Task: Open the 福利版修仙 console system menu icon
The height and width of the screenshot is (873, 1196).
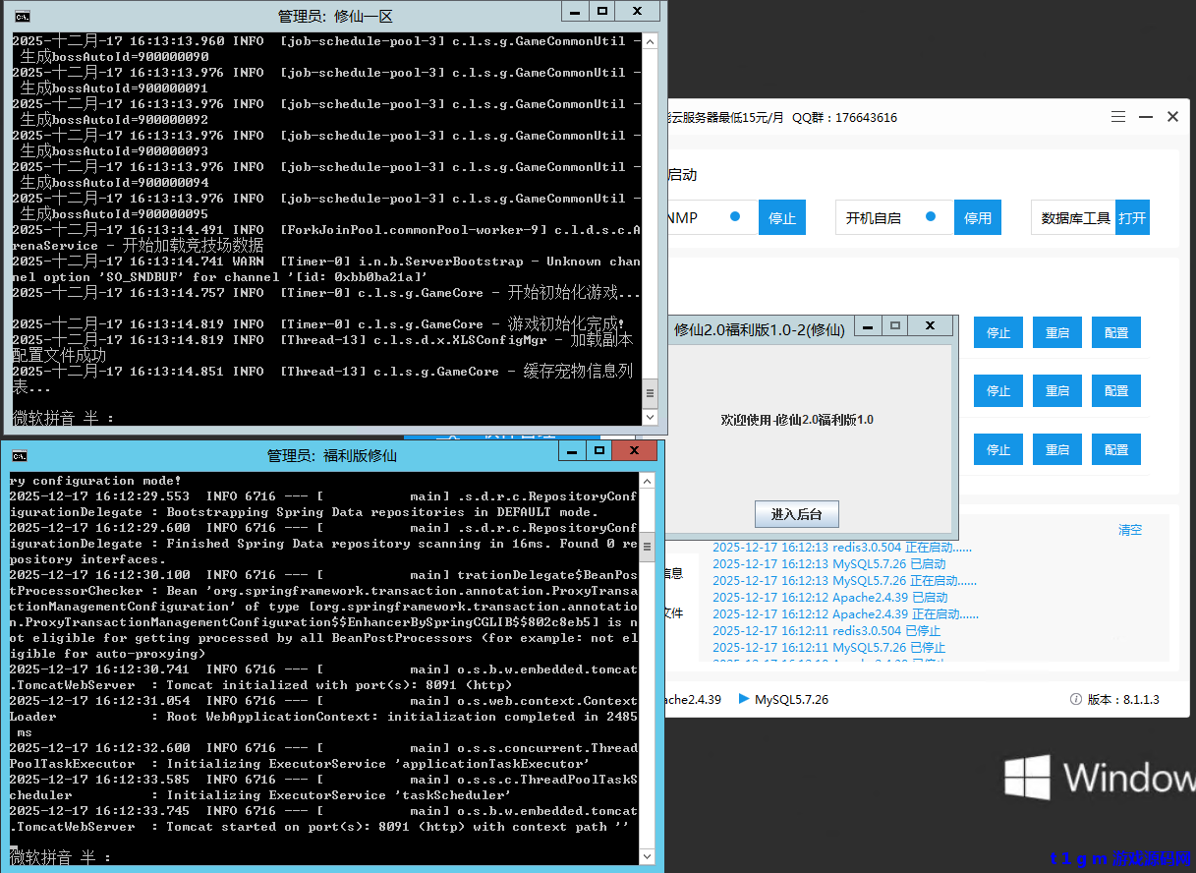Action: pyautogui.click(x=19, y=455)
